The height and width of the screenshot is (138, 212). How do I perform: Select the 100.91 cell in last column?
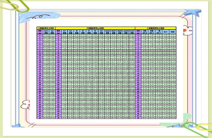point(173,116)
